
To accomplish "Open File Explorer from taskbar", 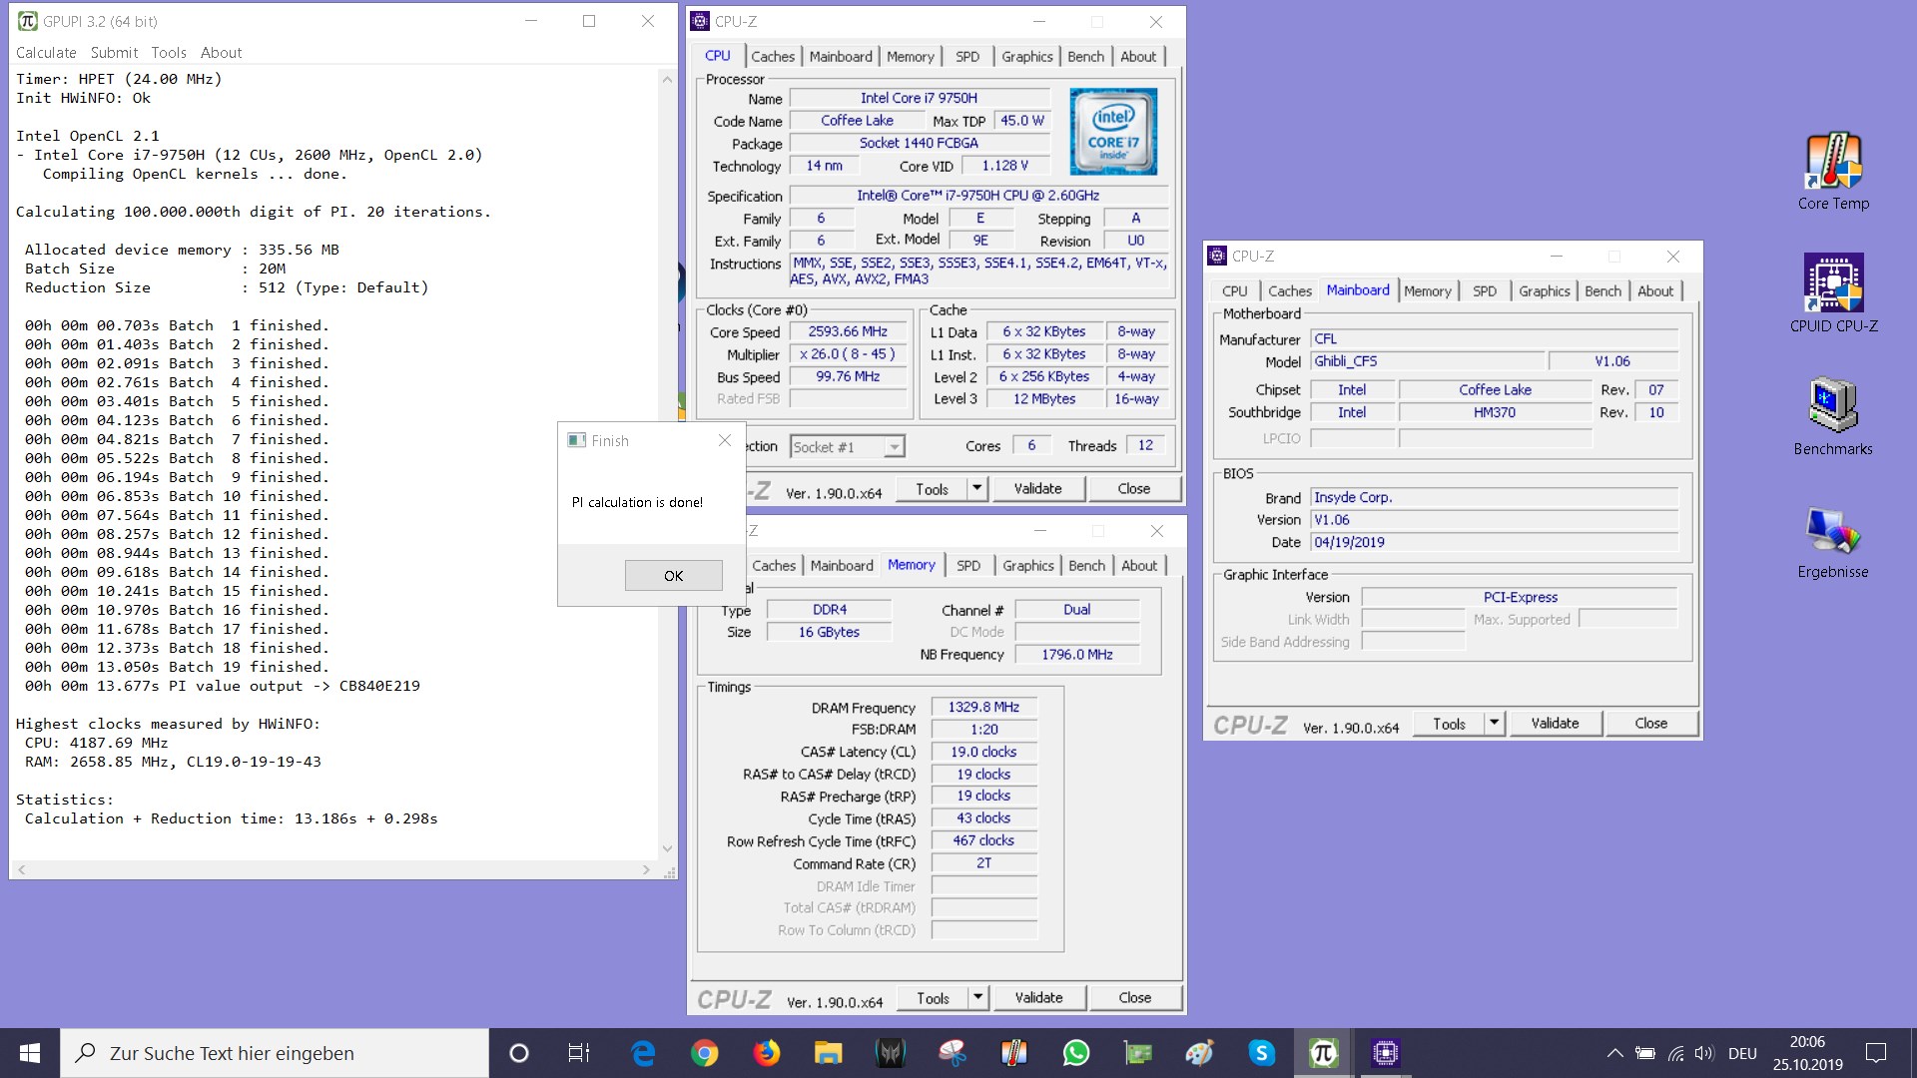I will [x=828, y=1053].
